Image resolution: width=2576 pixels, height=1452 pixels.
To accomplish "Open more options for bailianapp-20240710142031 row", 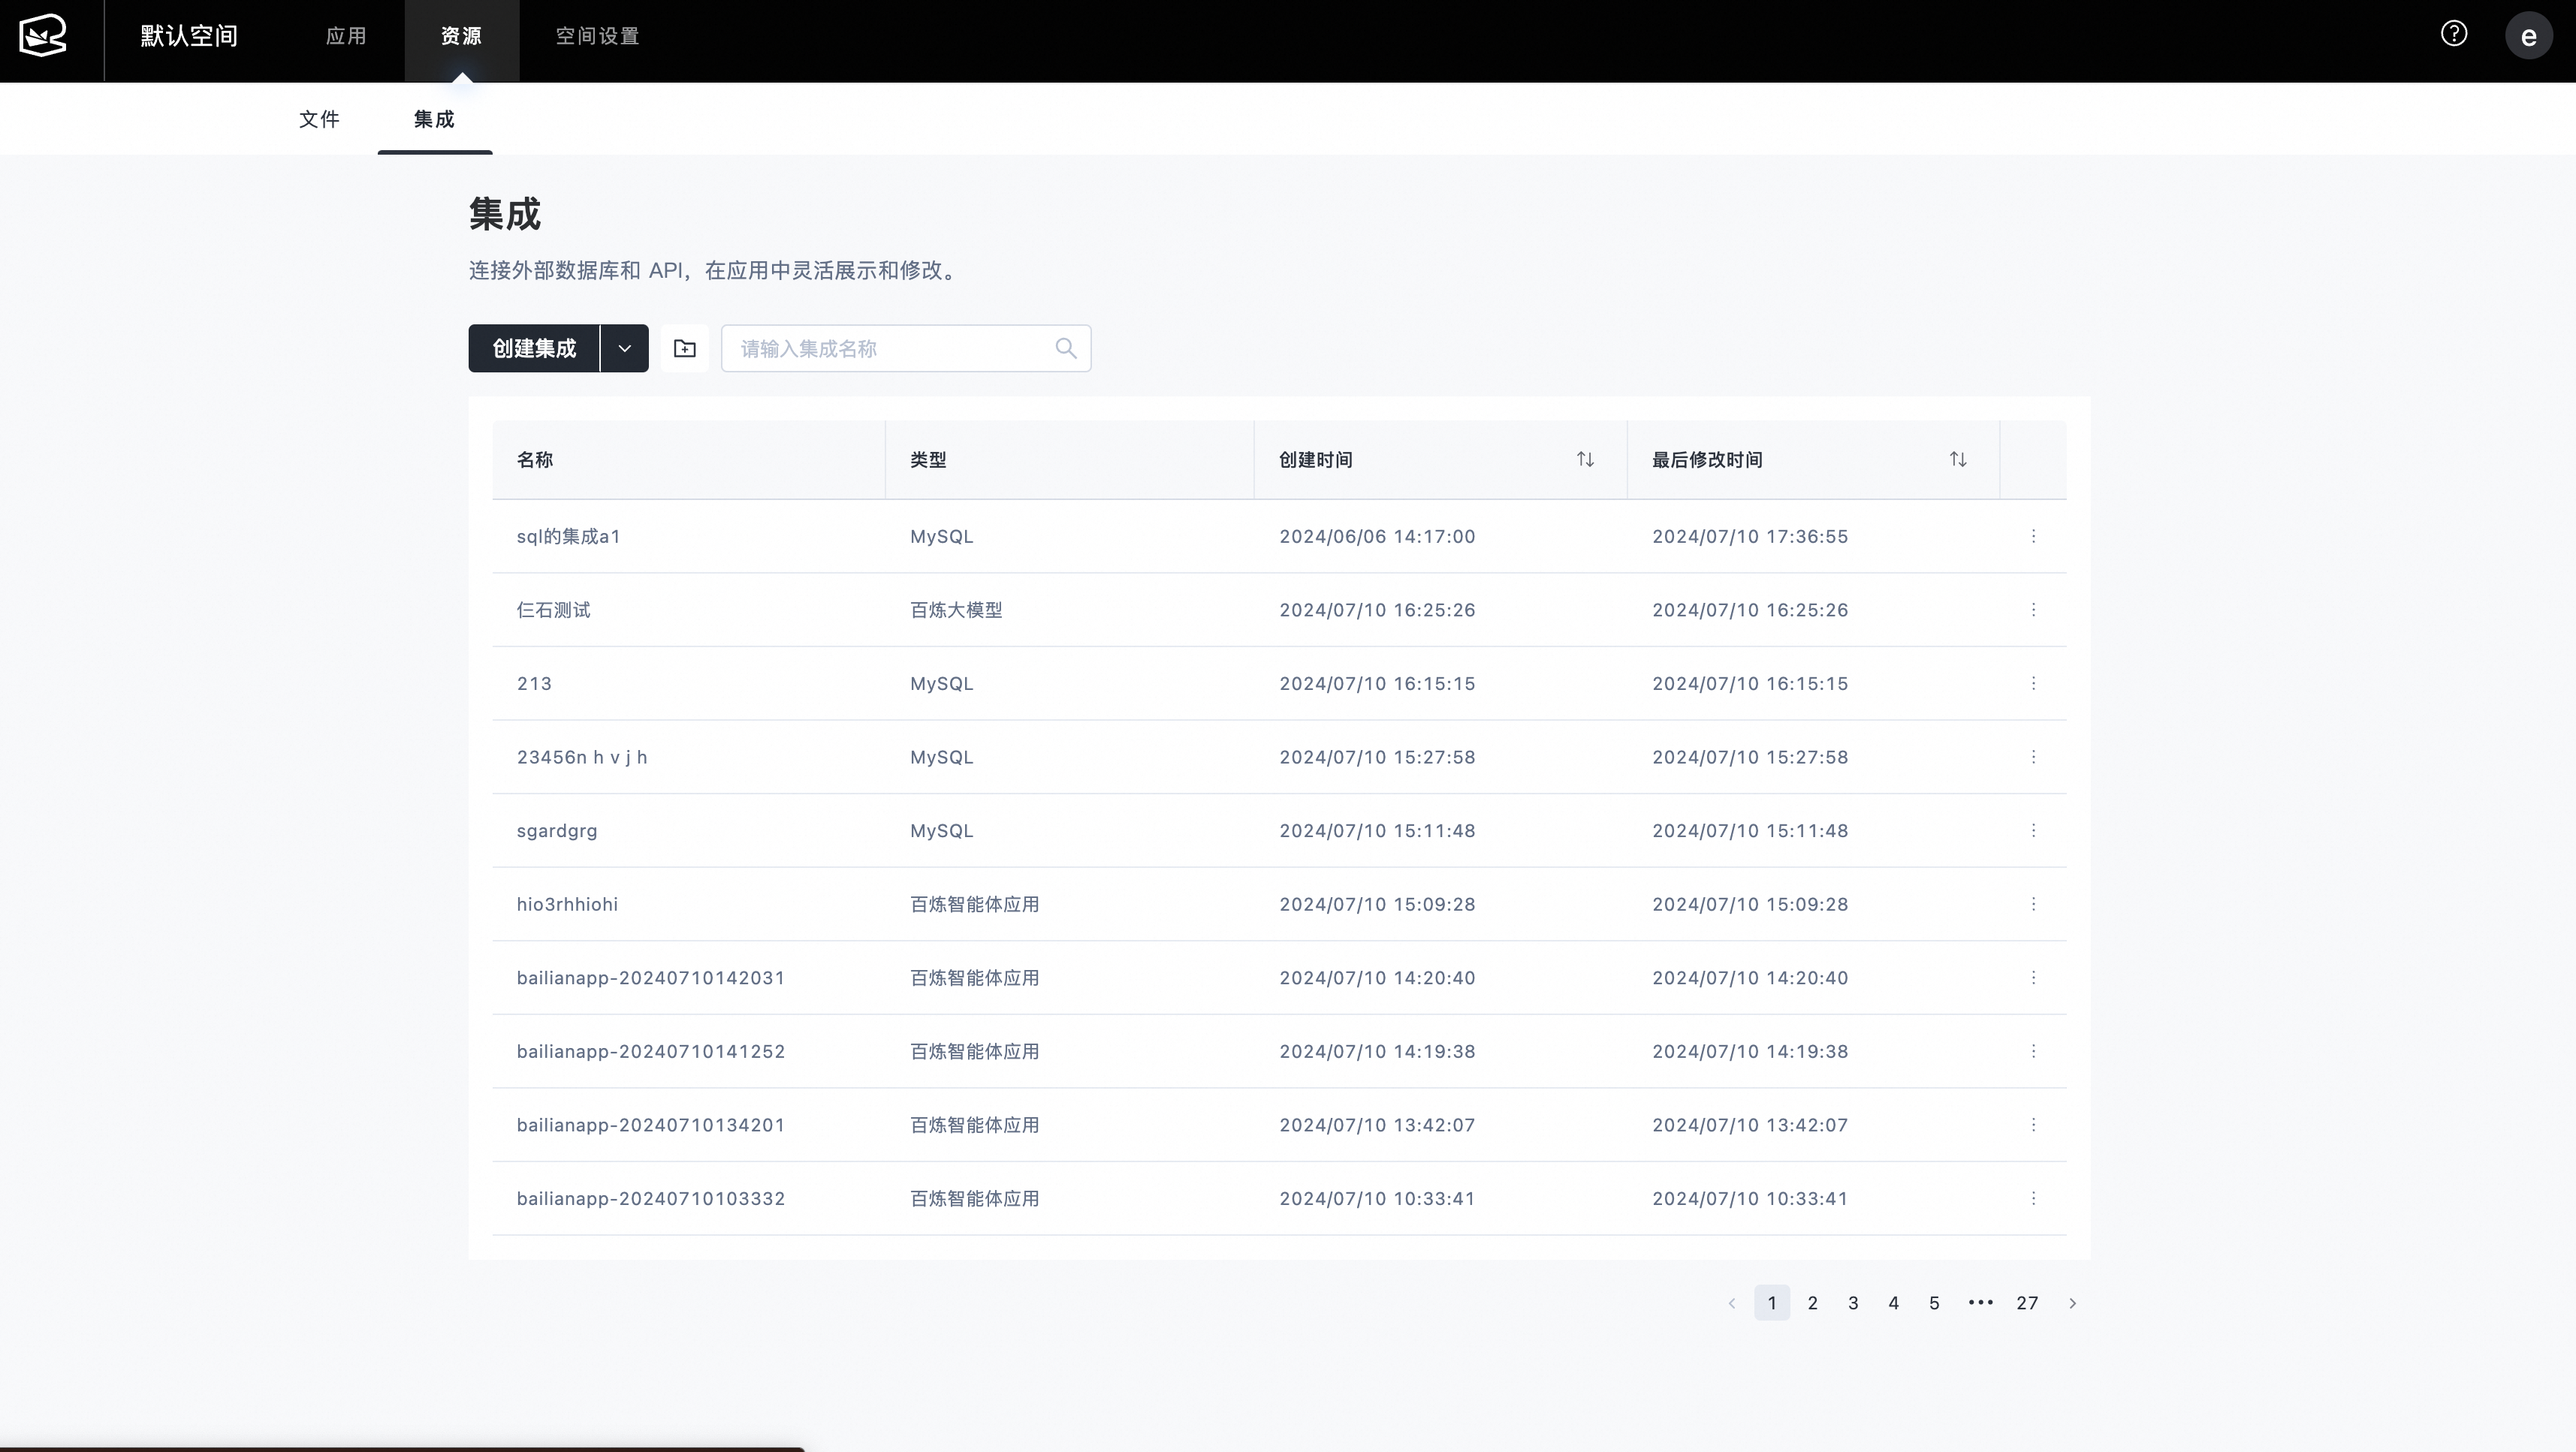I will coord(2033,977).
